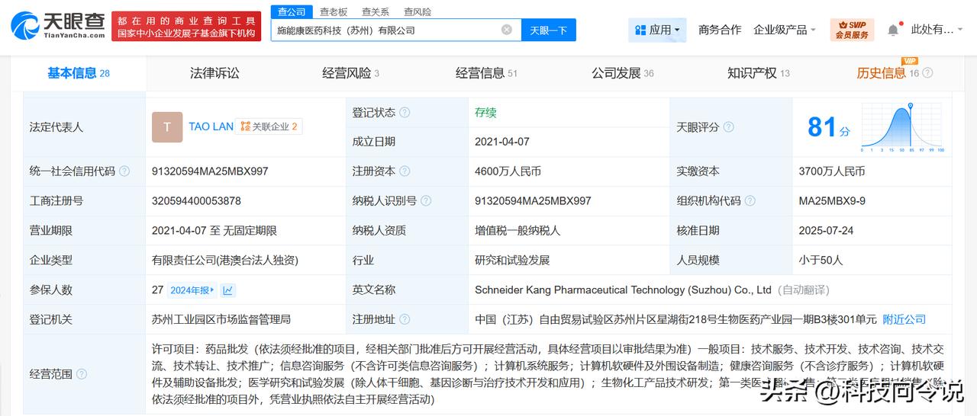Click the TianYanCha logo
The image size is (977, 416).
coord(58,26)
